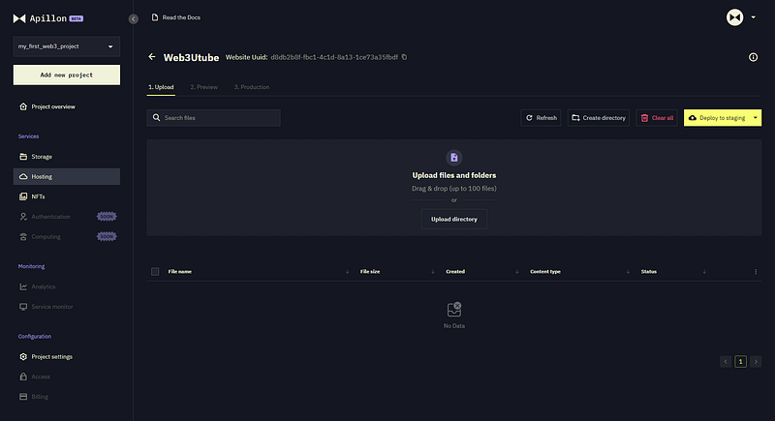The image size is (775, 421).
Task: Select Authentication in sidebar
Action: (x=66, y=217)
